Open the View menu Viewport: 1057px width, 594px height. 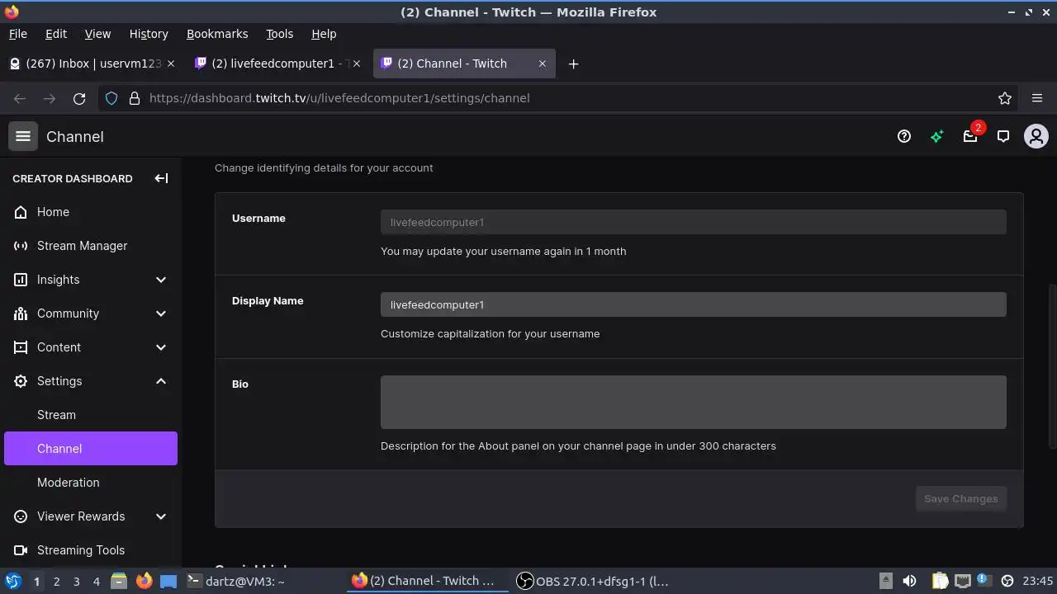point(97,34)
